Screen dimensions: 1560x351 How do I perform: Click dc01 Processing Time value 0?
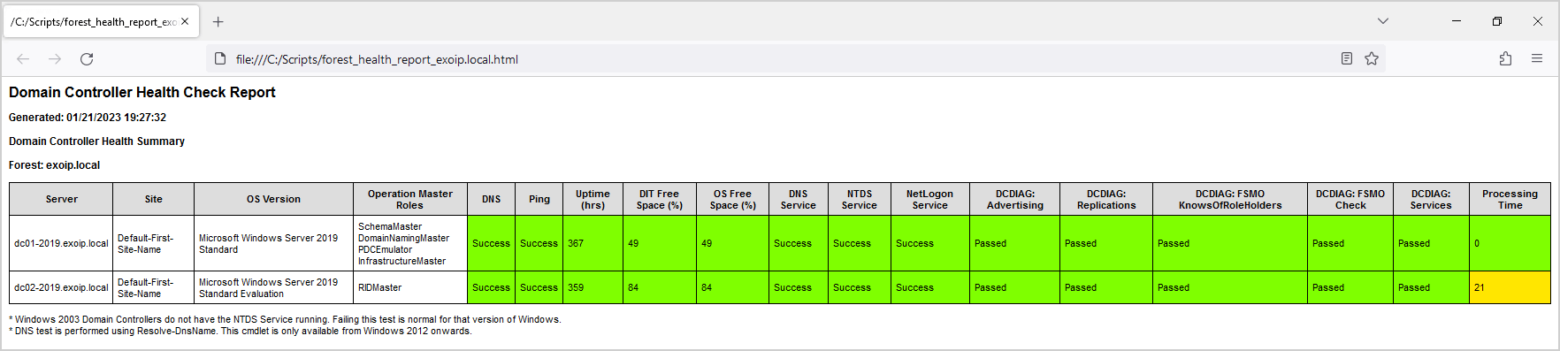click(x=1510, y=243)
